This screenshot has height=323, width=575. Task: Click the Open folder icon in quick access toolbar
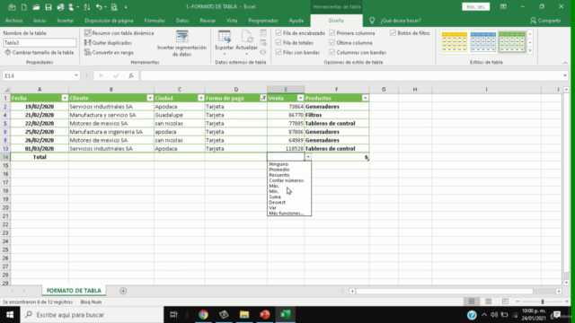pyautogui.click(x=36, y=7)
